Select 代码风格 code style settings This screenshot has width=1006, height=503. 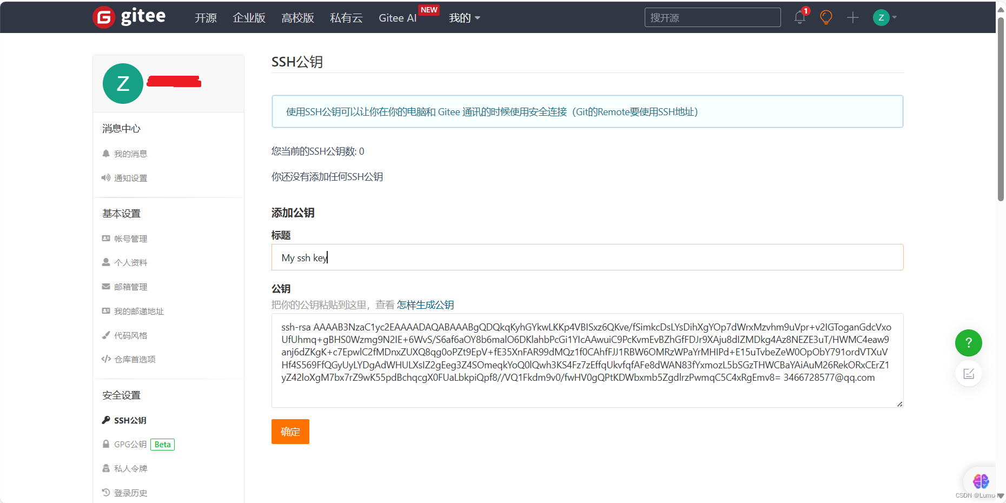tap(130, 335)
